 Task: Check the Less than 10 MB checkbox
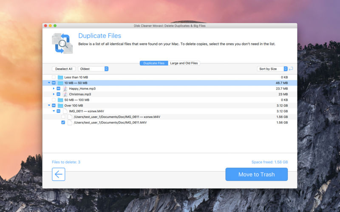coord(54,77)
